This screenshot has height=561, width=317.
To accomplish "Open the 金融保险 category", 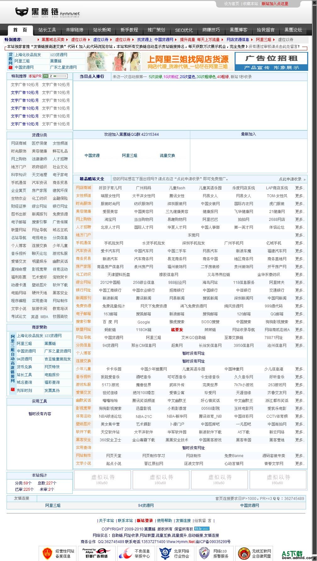I will pyautogui.click(x=60, y=198).
